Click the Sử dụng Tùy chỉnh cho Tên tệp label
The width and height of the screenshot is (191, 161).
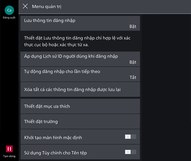[55, 153]
